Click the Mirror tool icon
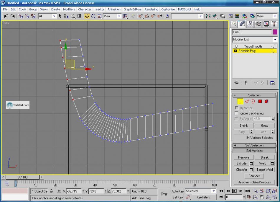The height and width of the screenshot is (202, 280). [x=208, y=16]
